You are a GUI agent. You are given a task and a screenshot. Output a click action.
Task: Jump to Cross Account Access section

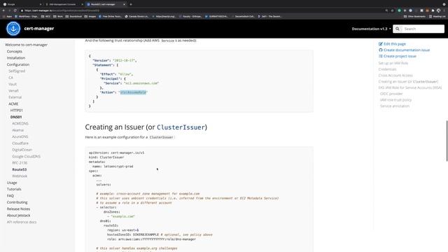[395, 76]
